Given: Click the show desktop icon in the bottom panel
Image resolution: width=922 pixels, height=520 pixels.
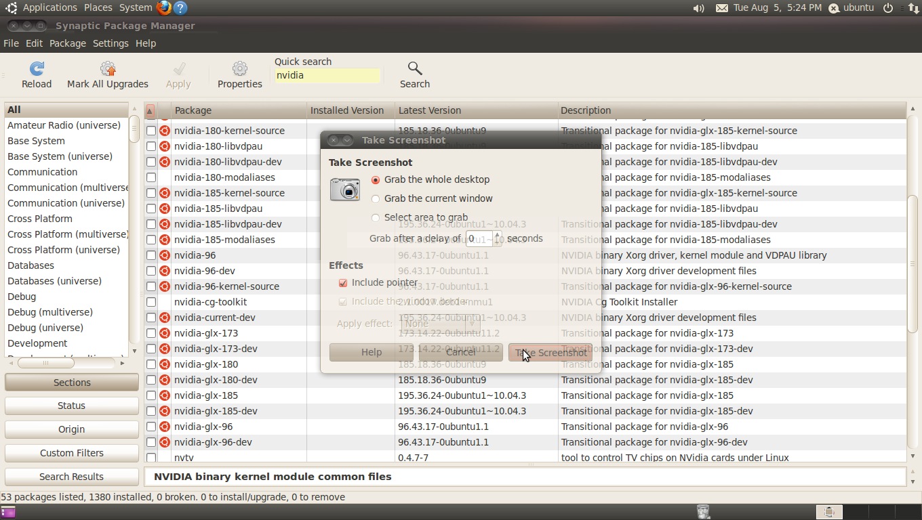Looking at the screenshot, I should tap(9, 512).
